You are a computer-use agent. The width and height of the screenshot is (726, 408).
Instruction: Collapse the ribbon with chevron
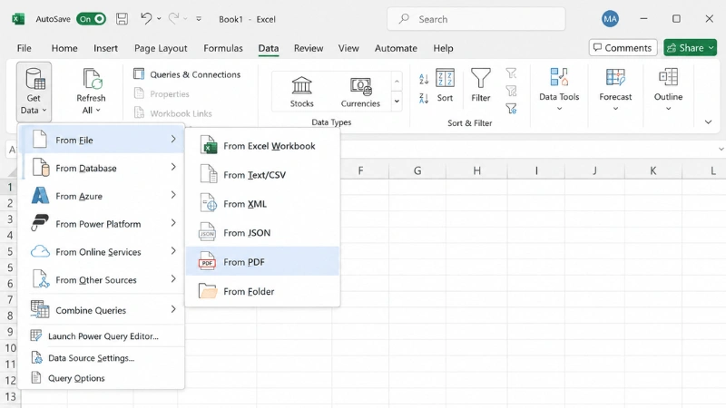pos(708,122)
